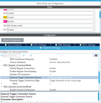Open the IN4 mode dropdown
Screen dimensions: 101x103
51,17
